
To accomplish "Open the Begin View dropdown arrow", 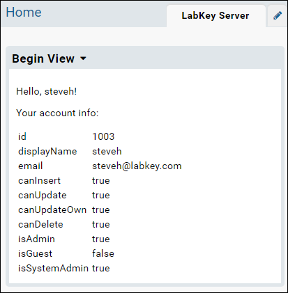I will pyautogui.click(x=83, y=58).
